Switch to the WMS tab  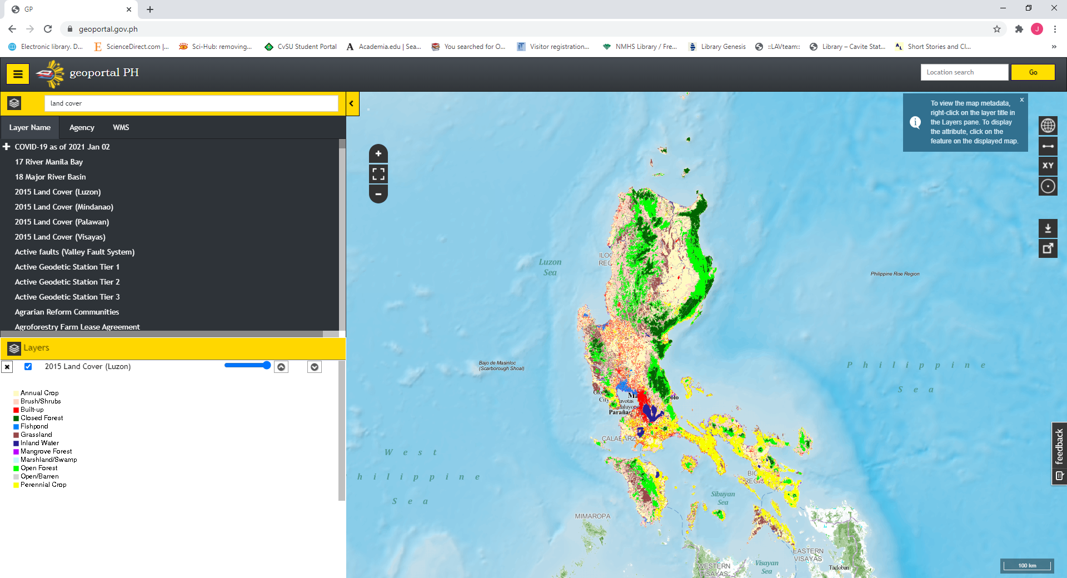point(121,128)
